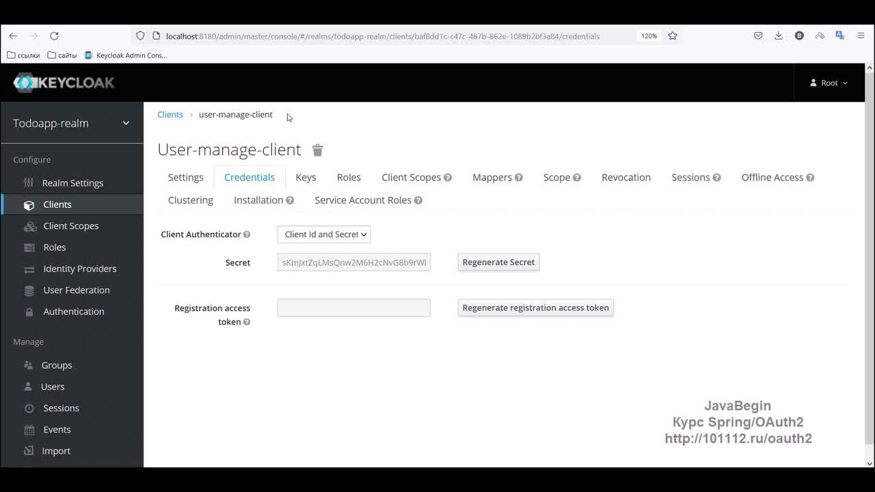
Task: Click Registration access token field
Action: point(354,307)
